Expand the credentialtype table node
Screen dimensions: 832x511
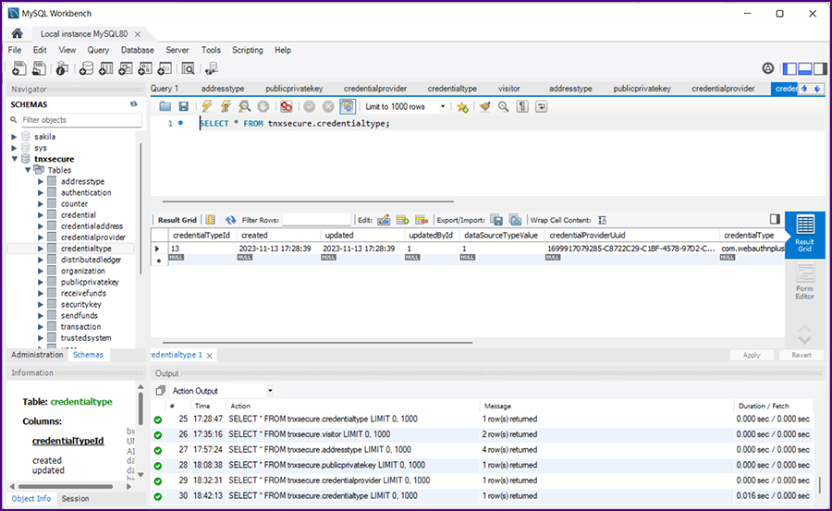point(41,249)
